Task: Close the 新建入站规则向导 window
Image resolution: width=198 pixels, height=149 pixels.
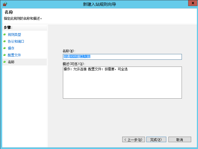Action: click(192, 3)
